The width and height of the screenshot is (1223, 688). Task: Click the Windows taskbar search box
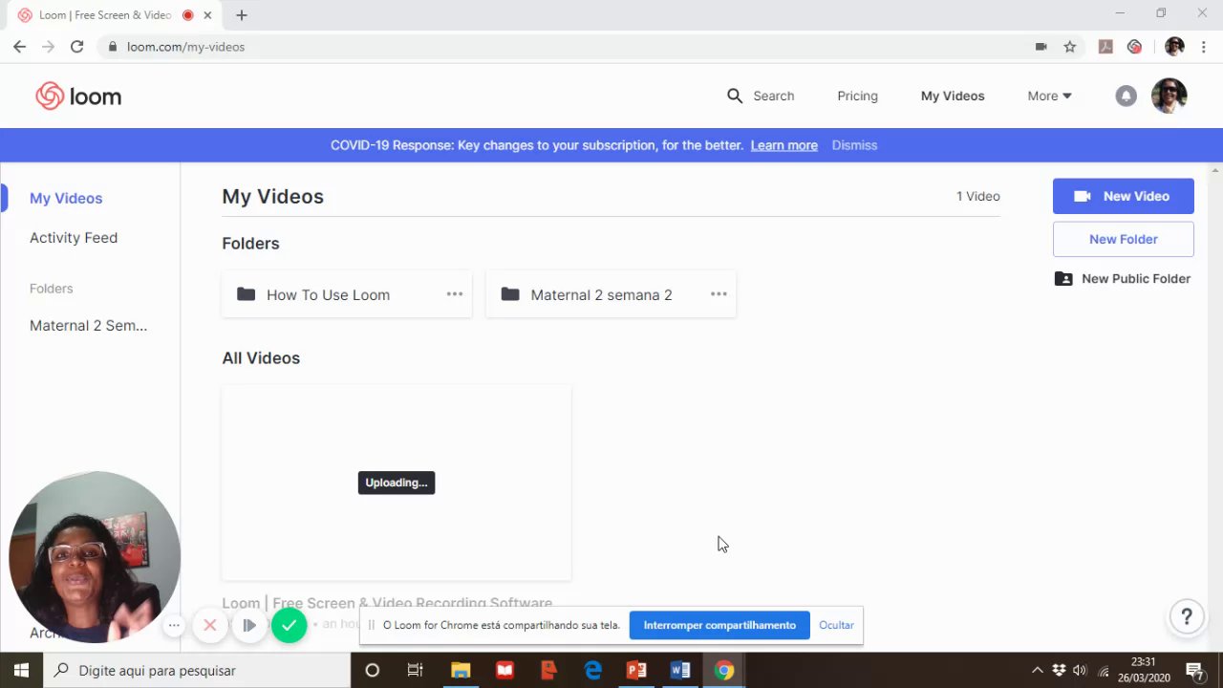[196, 670]
